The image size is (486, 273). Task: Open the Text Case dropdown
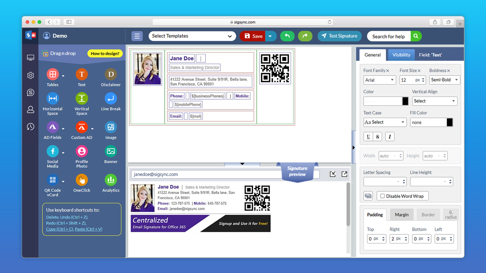tap(385, 122)
